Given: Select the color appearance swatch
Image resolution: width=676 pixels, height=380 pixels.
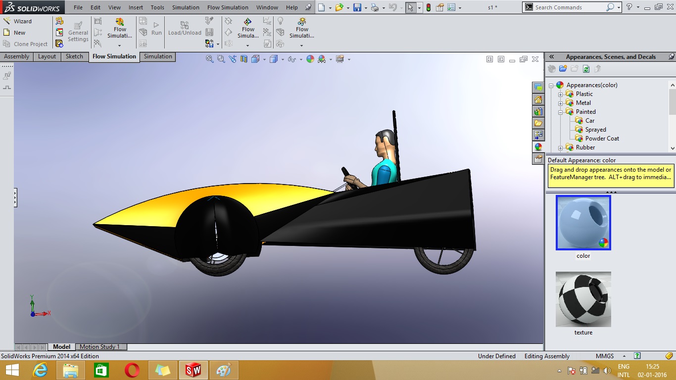Looking at the screenshot, I should [x=583, y=223].
